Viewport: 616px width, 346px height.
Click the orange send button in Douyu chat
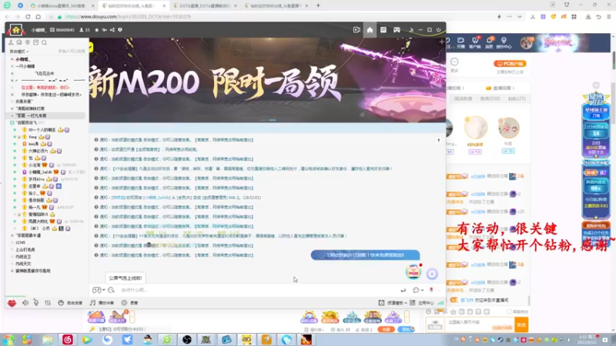tap(521, 324)
